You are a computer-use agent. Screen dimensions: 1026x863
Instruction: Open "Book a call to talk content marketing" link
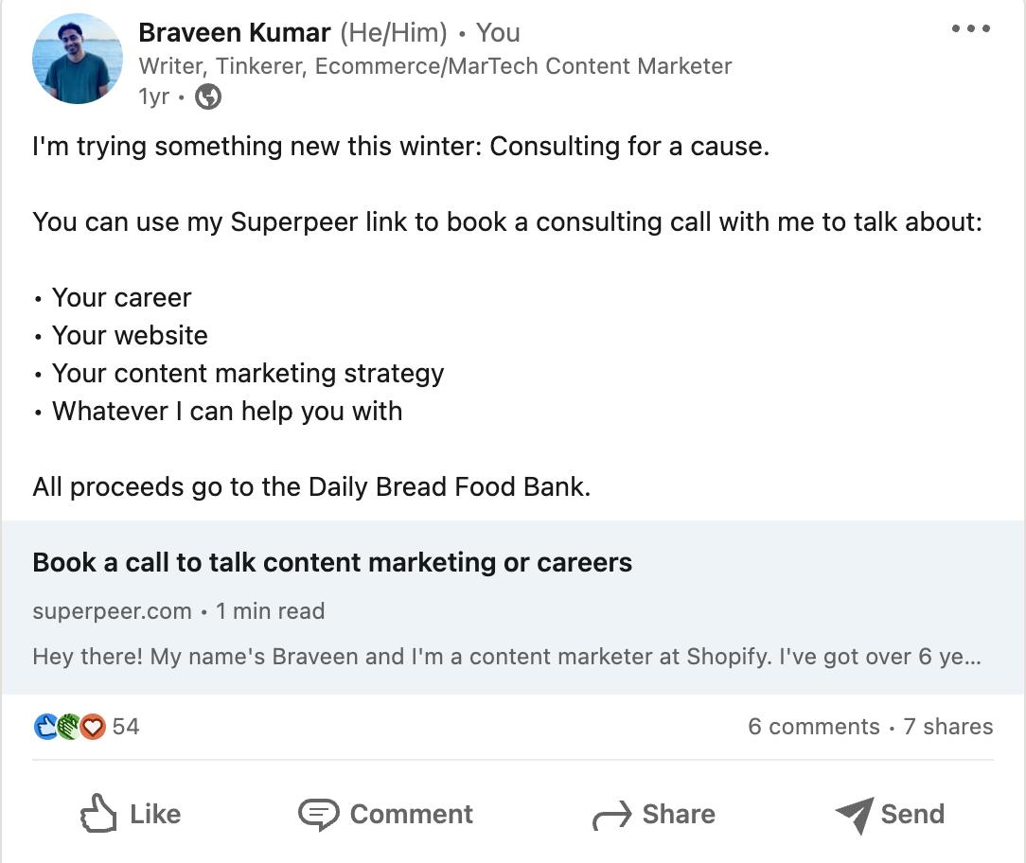pos(332,563)
